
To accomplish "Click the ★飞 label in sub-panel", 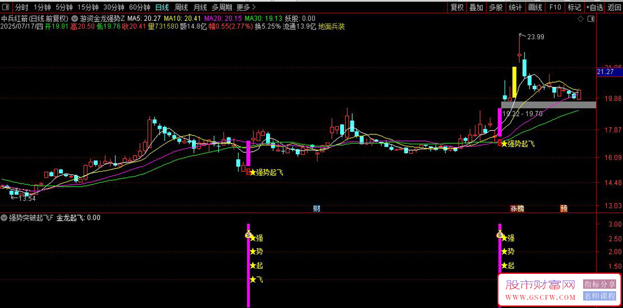I will [256, 279].
